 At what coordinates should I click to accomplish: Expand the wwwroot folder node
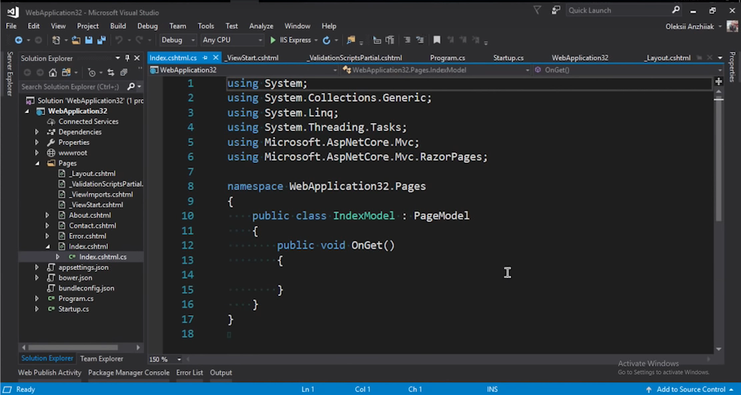pyautogui.click(x=37, y=153)
